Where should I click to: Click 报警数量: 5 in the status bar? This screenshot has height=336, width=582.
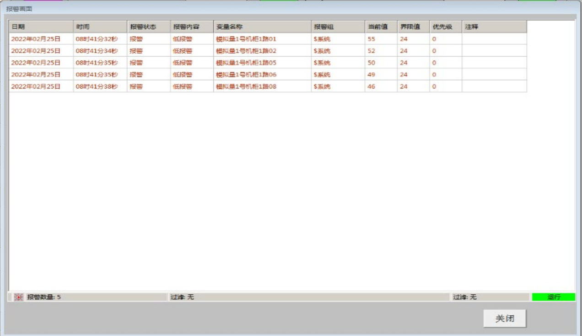point(44,297)
